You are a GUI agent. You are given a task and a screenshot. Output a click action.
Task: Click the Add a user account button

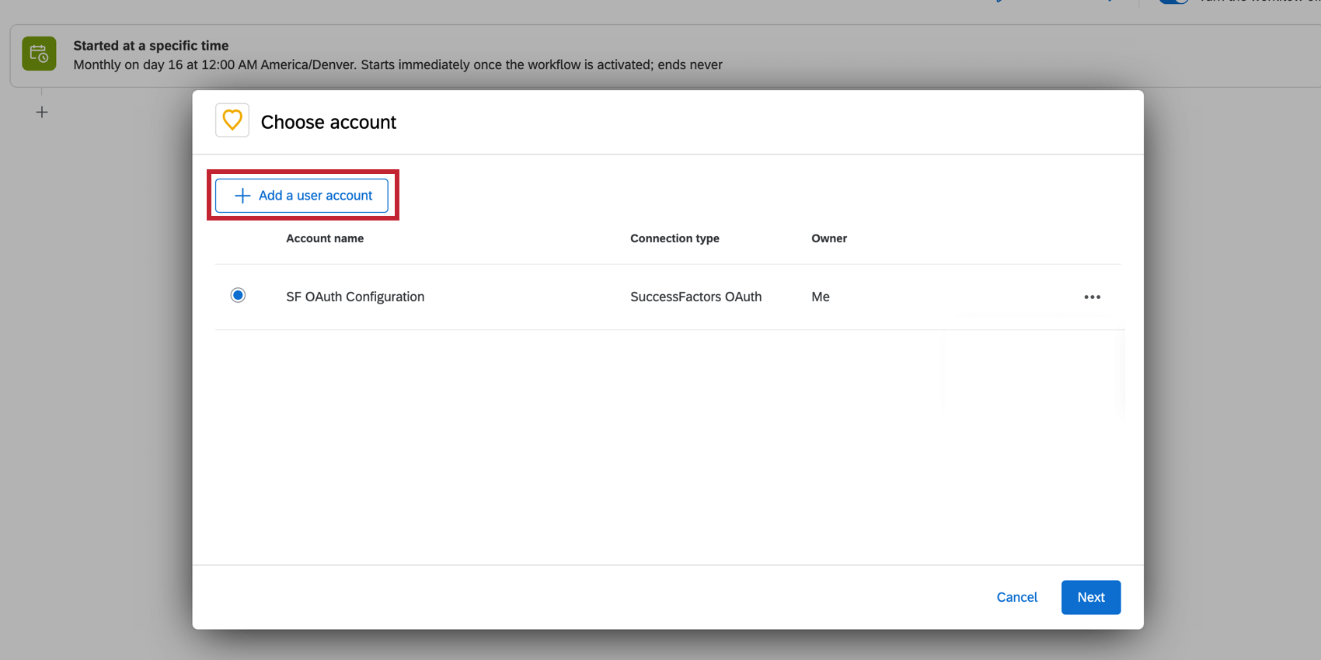301,196
